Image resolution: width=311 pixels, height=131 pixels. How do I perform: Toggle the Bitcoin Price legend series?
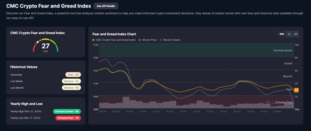point(148,40)
